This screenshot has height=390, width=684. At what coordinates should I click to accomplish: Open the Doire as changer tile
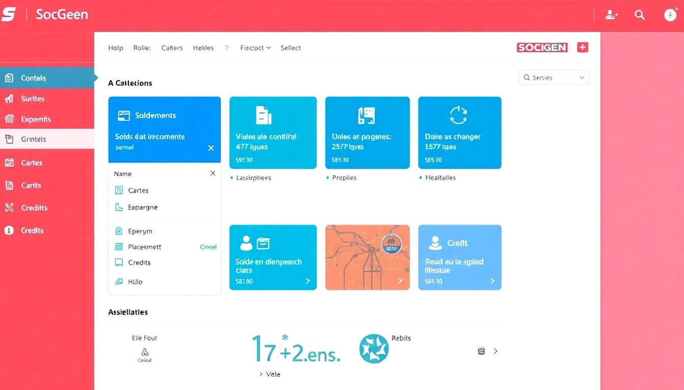pos(460,133)
